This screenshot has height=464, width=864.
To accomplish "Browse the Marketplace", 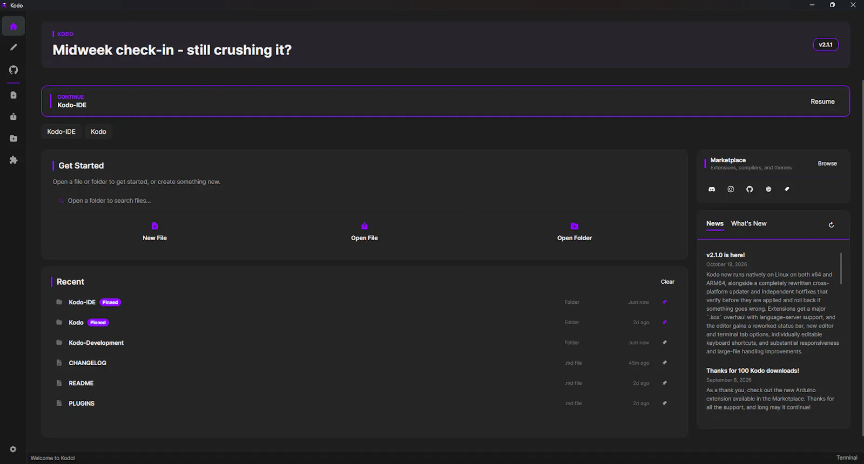I will click(x=827, y=163).
